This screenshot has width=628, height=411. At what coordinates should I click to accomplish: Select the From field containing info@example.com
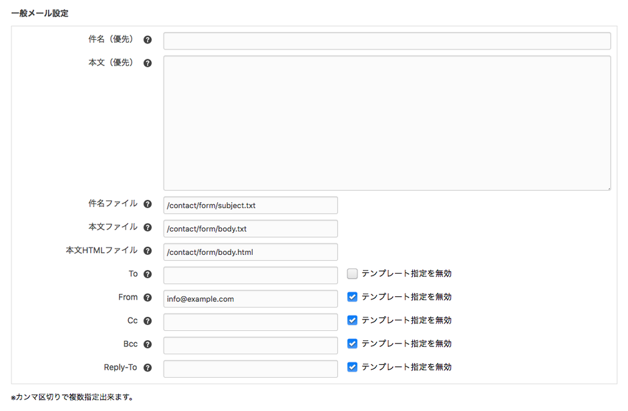[x=251, y=299]
